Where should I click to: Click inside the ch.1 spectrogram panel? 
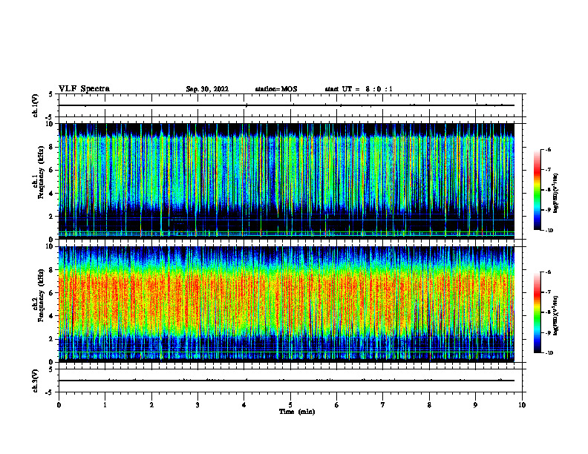[287, 181]
